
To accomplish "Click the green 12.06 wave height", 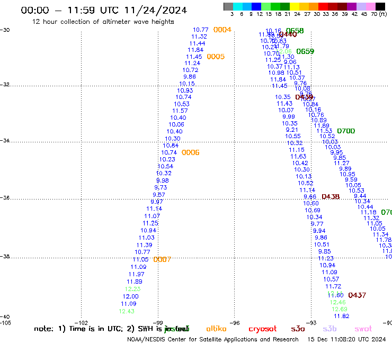I will tap(284, 51).
